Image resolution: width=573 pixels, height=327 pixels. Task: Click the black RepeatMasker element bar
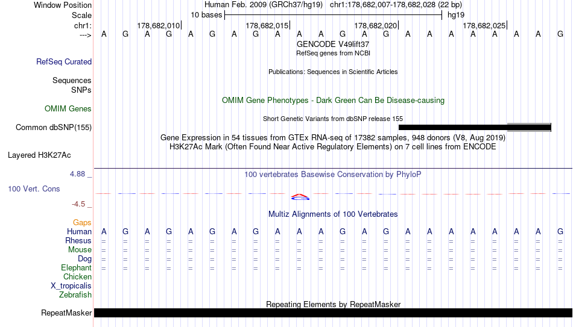click(333, 313)
